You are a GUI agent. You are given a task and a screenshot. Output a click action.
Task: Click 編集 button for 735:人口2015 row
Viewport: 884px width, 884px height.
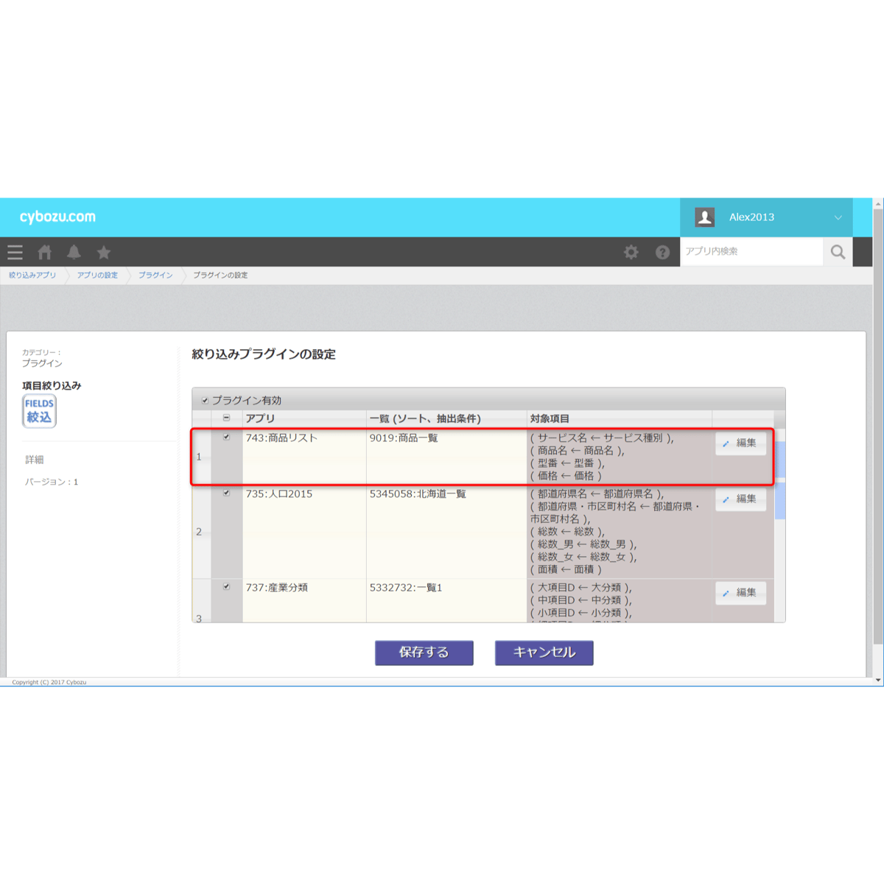point(740,499)
